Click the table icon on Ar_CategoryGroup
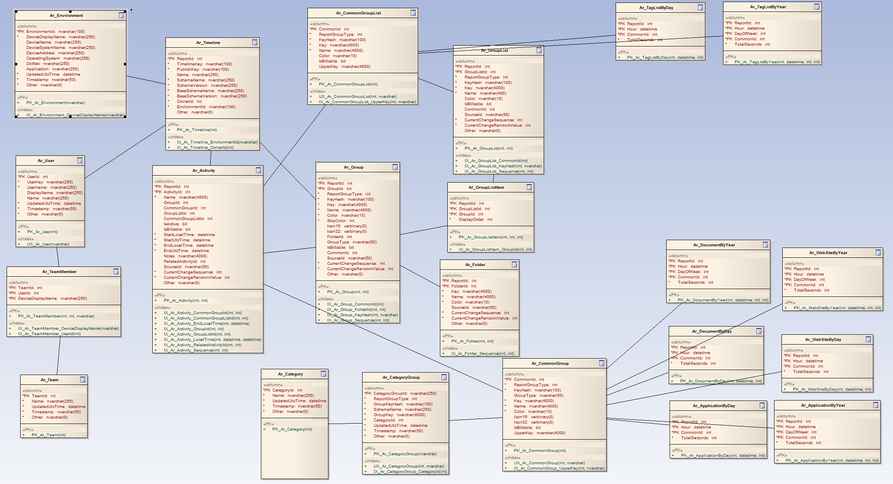Viewport: 893px width, 484px height. tap(444, 377)
